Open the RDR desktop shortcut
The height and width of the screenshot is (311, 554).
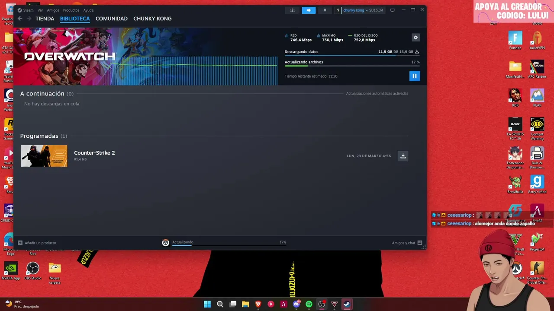[515, 98]
